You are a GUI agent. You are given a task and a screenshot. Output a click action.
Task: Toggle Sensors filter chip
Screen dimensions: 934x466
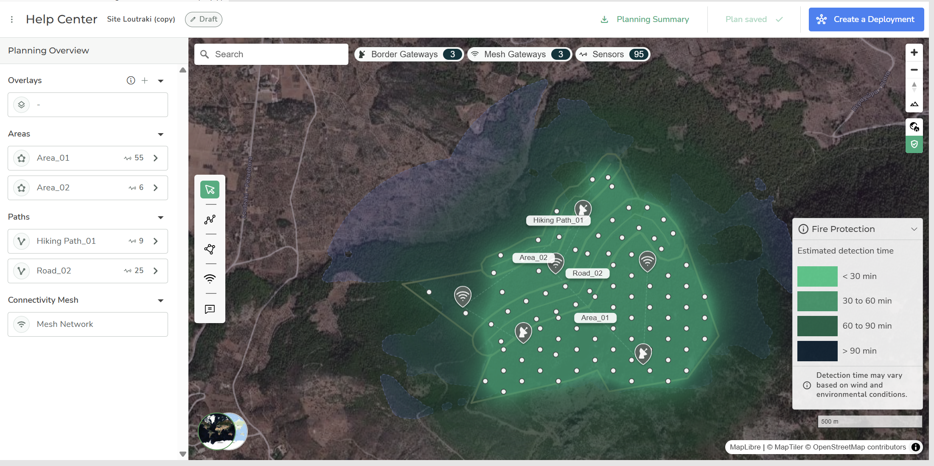pos(612,54)
